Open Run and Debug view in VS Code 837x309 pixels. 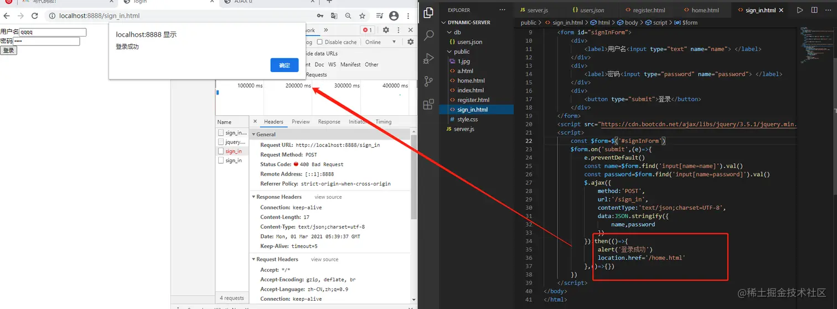click(428, 59)
